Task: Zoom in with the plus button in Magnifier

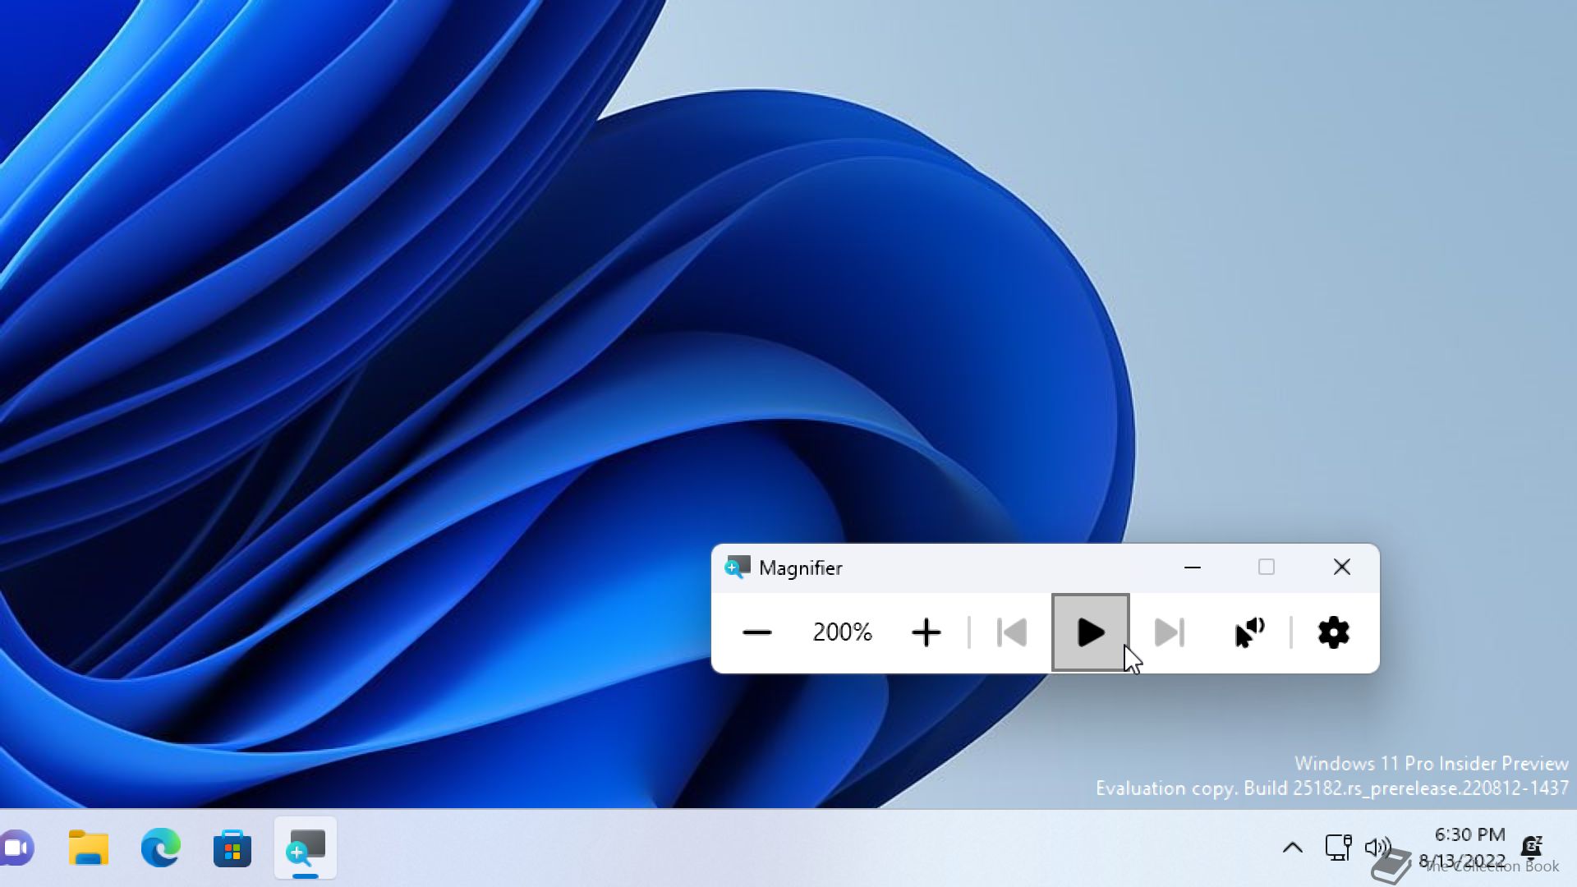Action: (926, 632)
